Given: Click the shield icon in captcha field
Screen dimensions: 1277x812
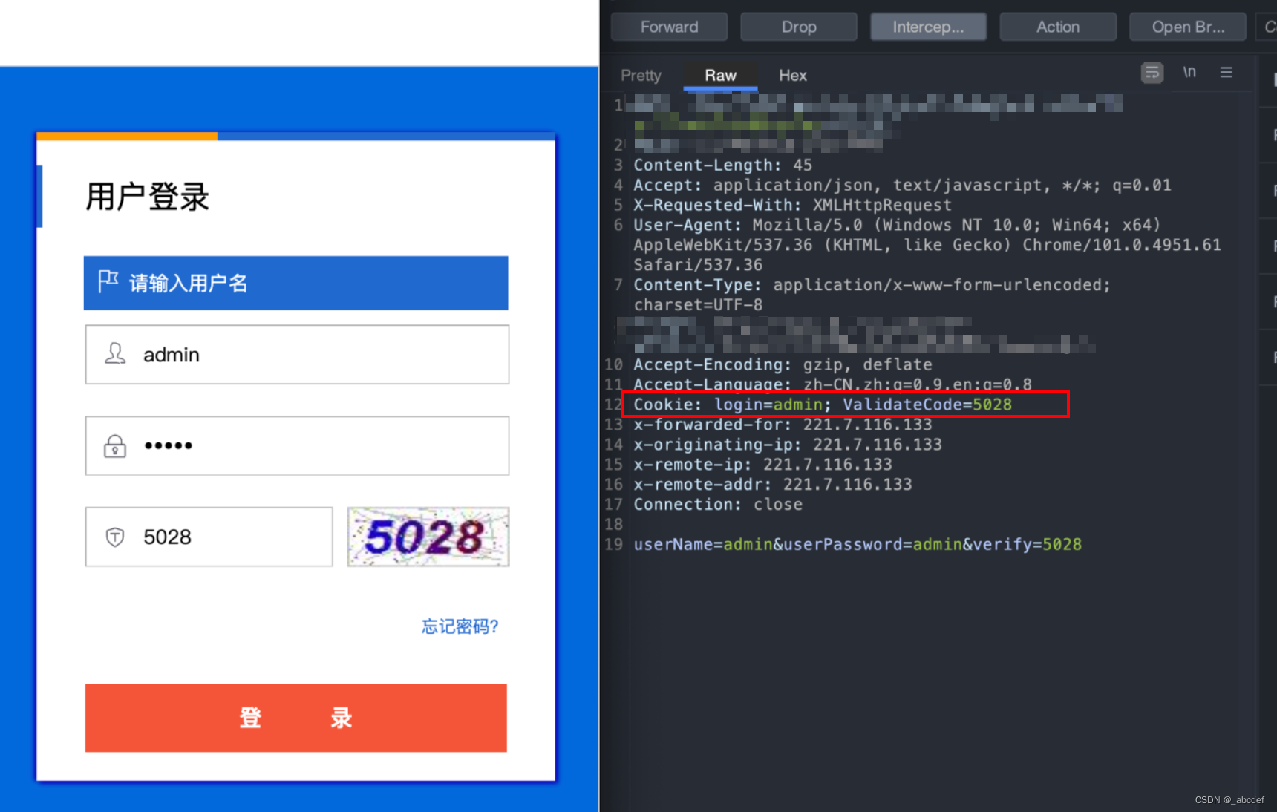Looking at the screenshot, I should click(115, 537).
